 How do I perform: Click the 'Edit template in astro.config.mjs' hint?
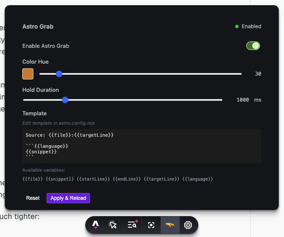pos(59,123)
